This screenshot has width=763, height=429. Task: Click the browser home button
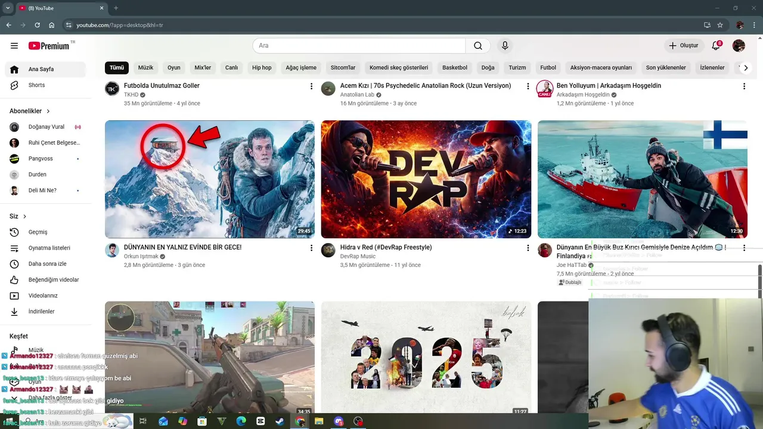[52, 25]
